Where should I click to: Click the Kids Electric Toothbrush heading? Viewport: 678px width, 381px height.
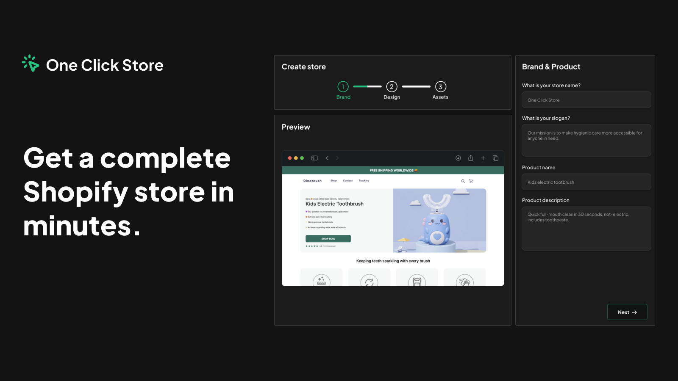coord(334,204)
